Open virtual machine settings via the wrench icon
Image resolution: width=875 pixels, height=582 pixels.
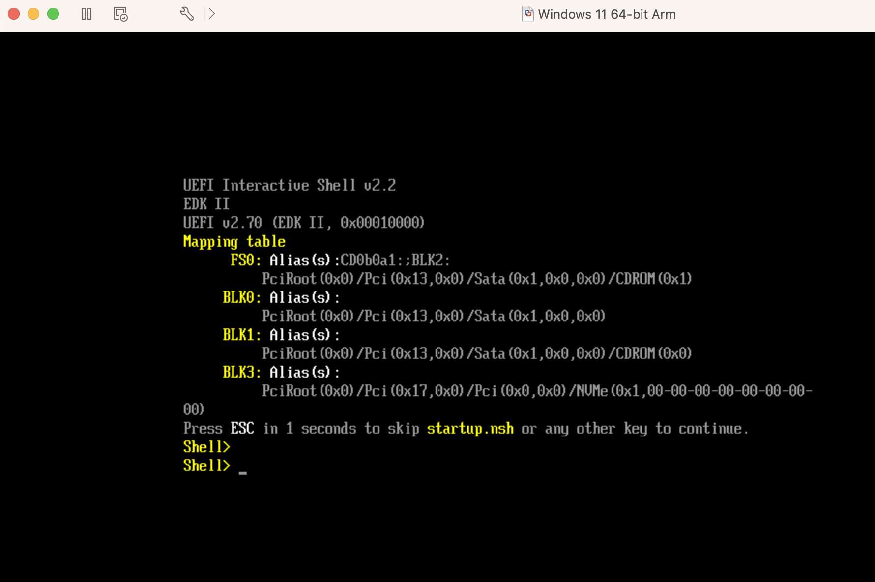[187, 14]
